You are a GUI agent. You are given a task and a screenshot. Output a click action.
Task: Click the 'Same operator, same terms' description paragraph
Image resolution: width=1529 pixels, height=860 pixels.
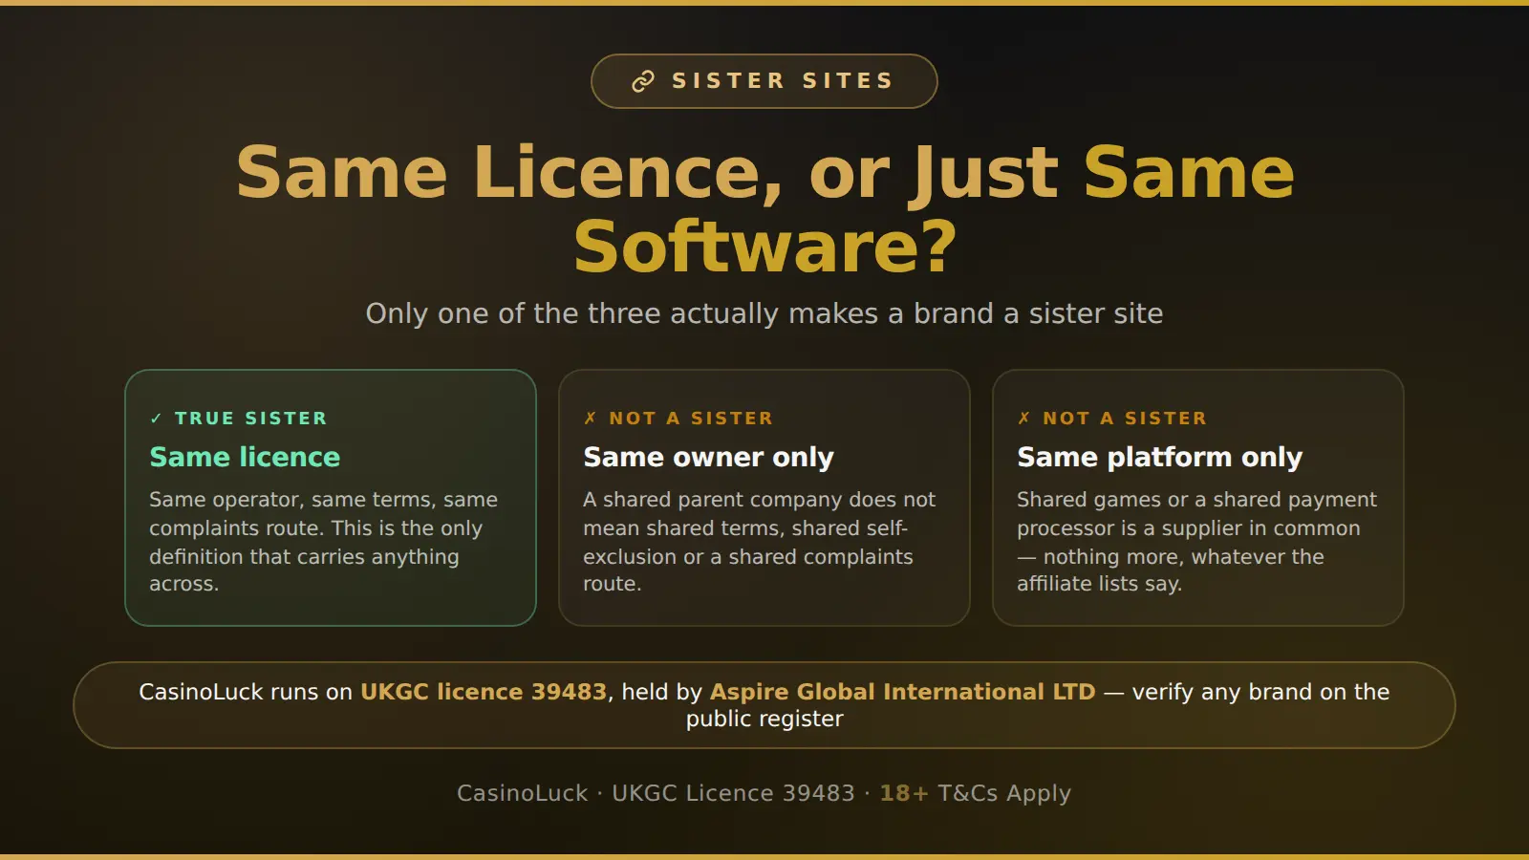point(323,542)
